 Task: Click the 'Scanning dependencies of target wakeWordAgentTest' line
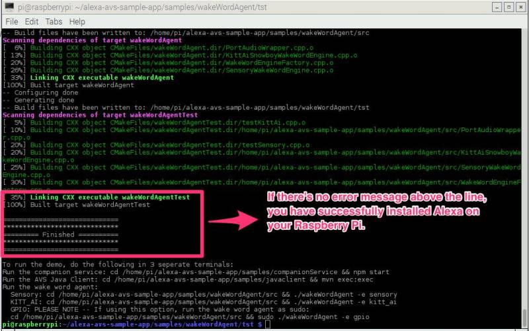pyautogui.click(x=101, y=115)
